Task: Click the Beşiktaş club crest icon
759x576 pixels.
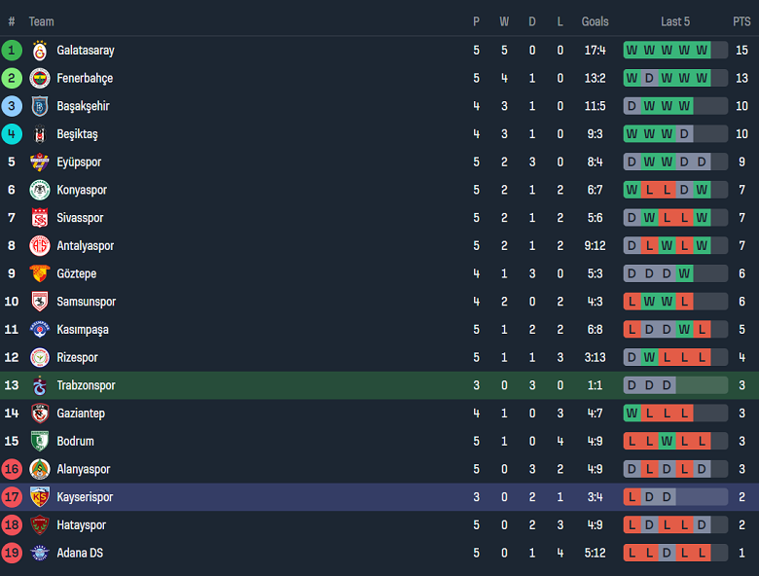Action: click(x=40, y=134)
